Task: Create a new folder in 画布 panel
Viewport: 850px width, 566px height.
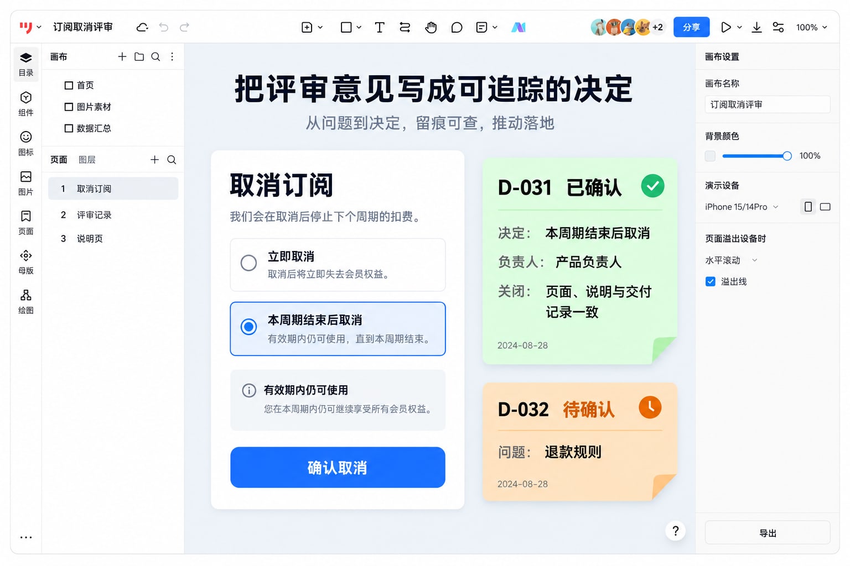Action: 139,56
